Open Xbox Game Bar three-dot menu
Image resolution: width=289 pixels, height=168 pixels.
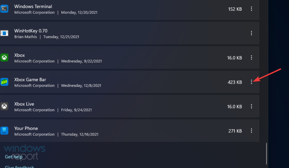click(252, 82)
